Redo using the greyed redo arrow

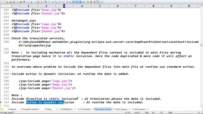click(49, 2)
